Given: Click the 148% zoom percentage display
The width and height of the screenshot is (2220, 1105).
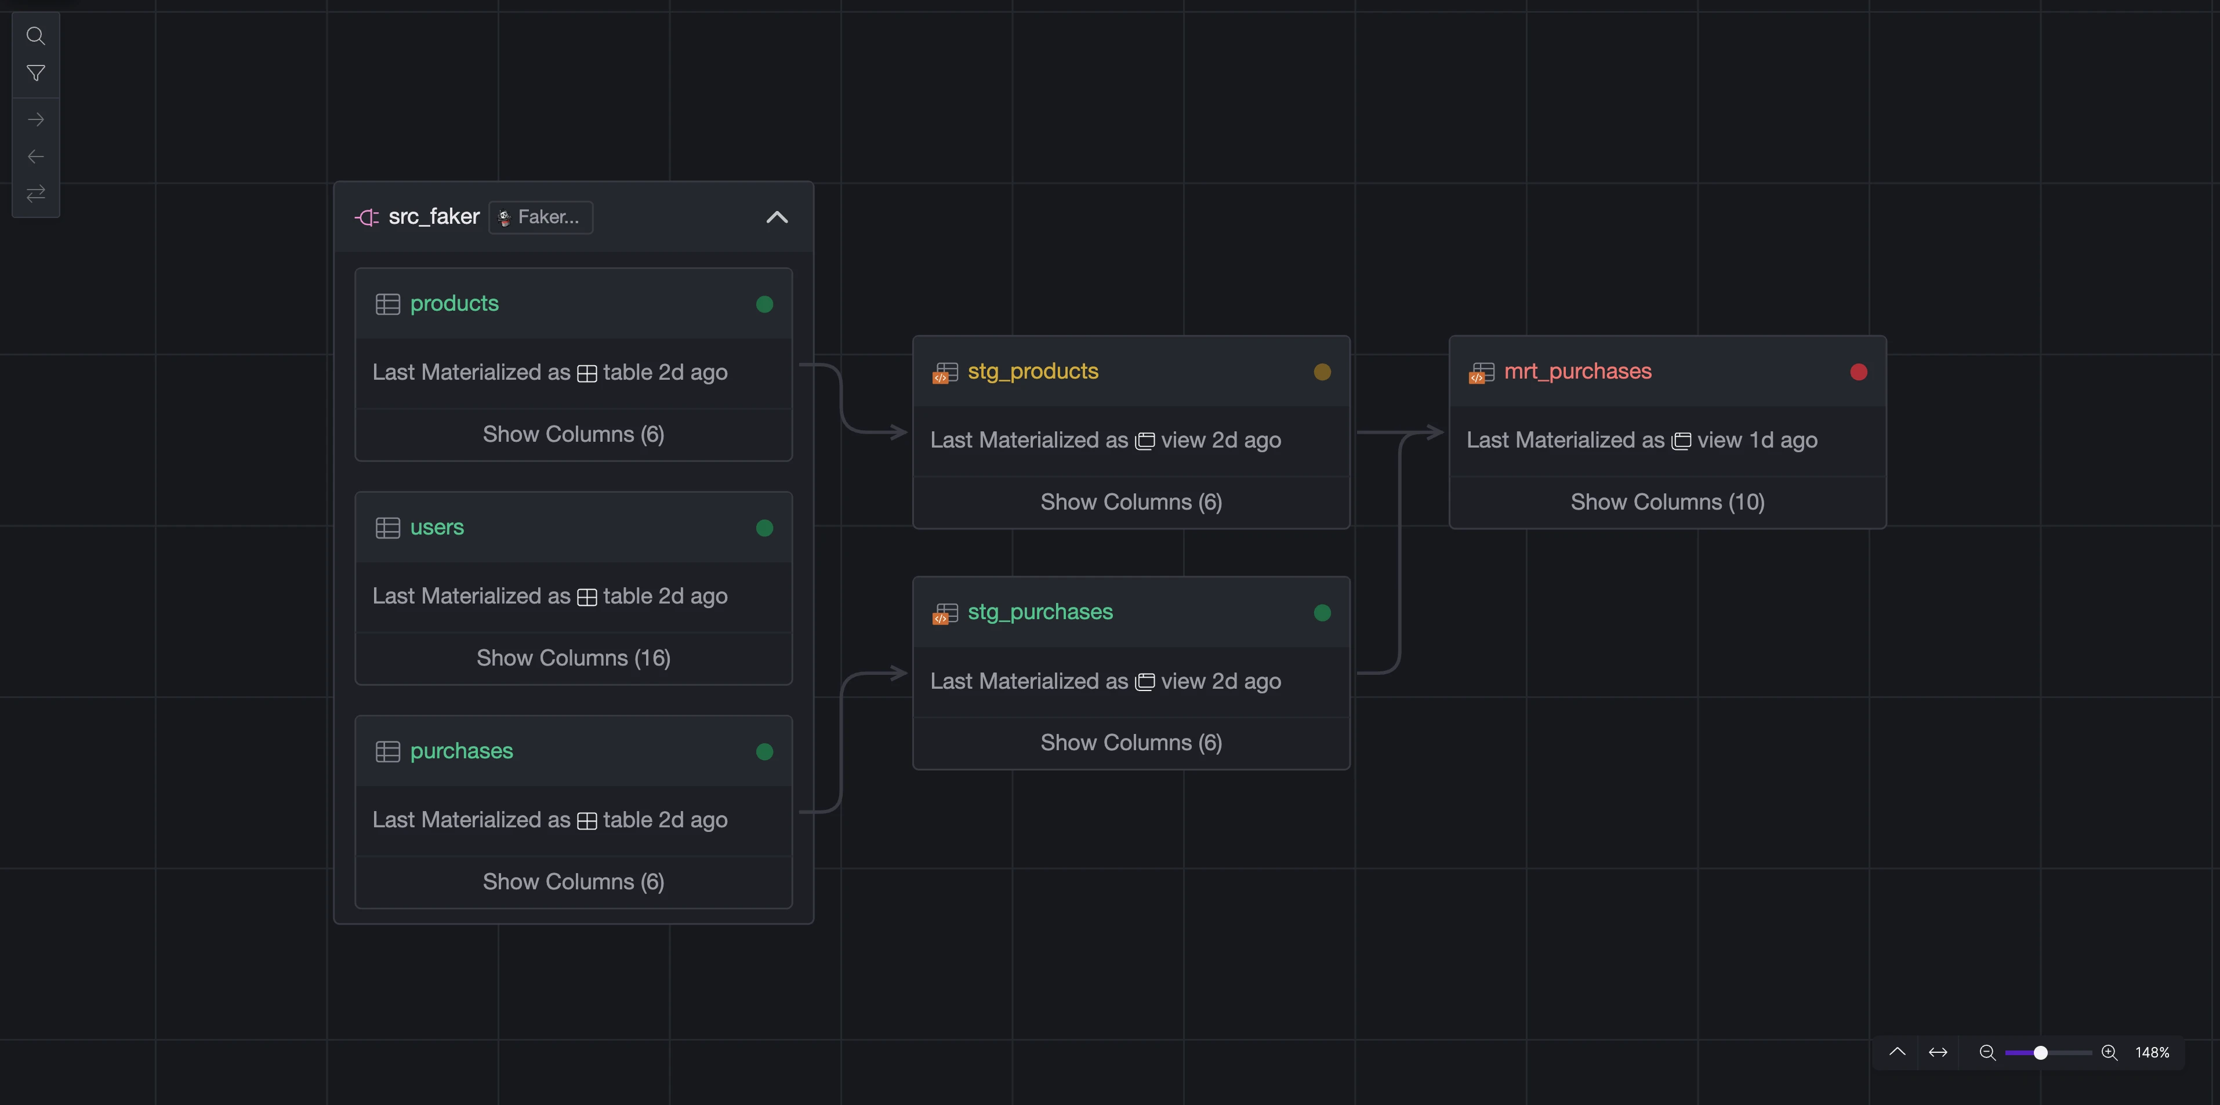Looking at the screenshot, I should (x=2150, y=1050).
